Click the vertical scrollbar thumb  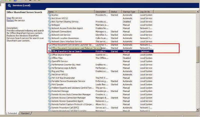pyautogui.click(x=197, y=54)
